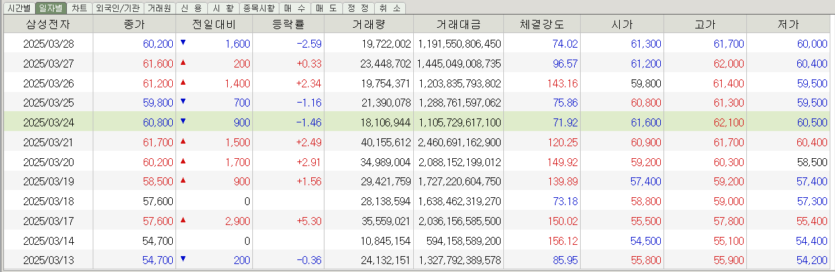
Task: Select the 2025/03/27 date cell
Action: 48,64
